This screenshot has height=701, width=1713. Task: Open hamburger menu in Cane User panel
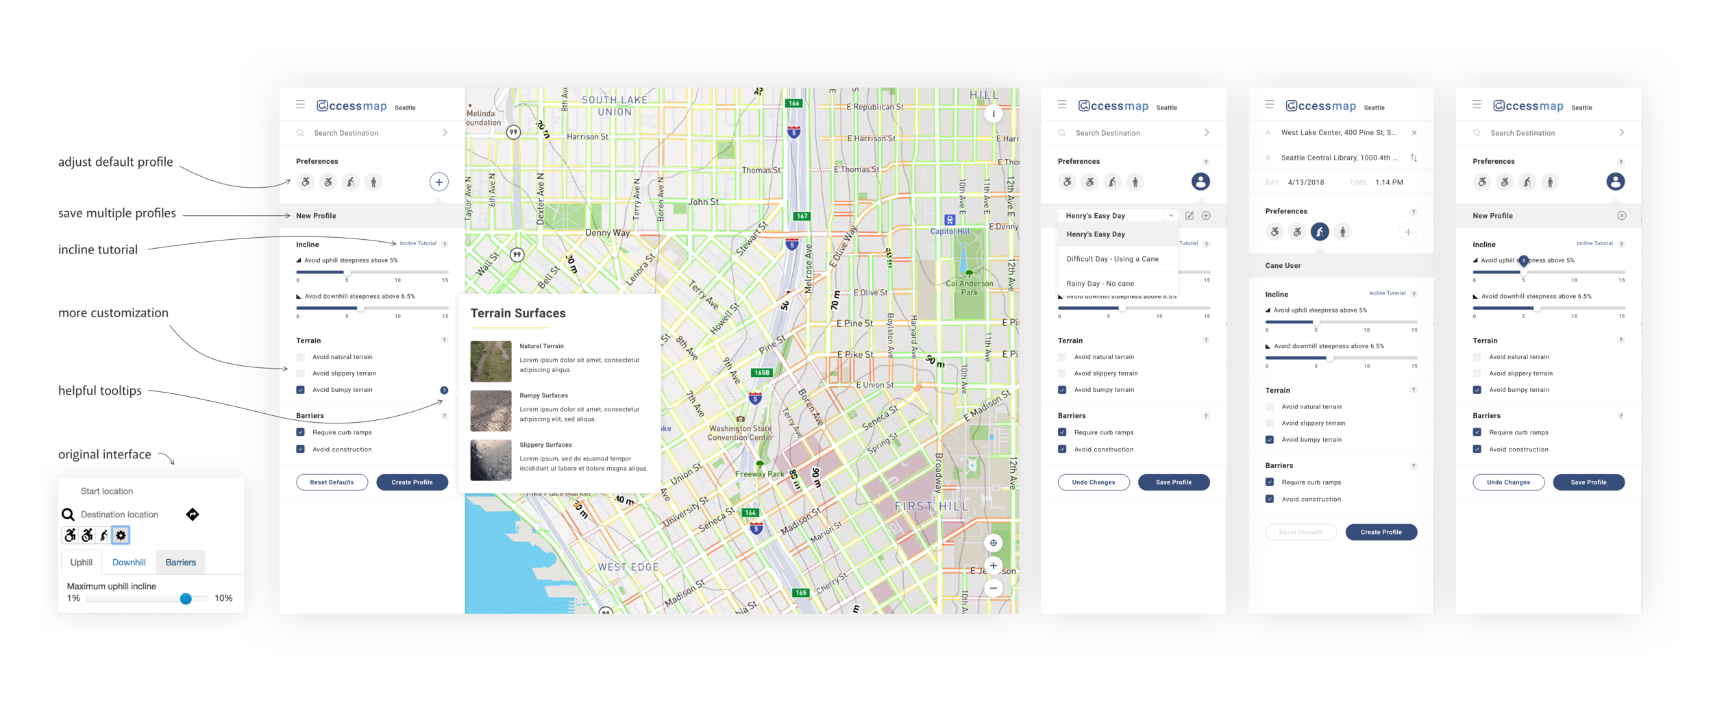coord(1270,105)
